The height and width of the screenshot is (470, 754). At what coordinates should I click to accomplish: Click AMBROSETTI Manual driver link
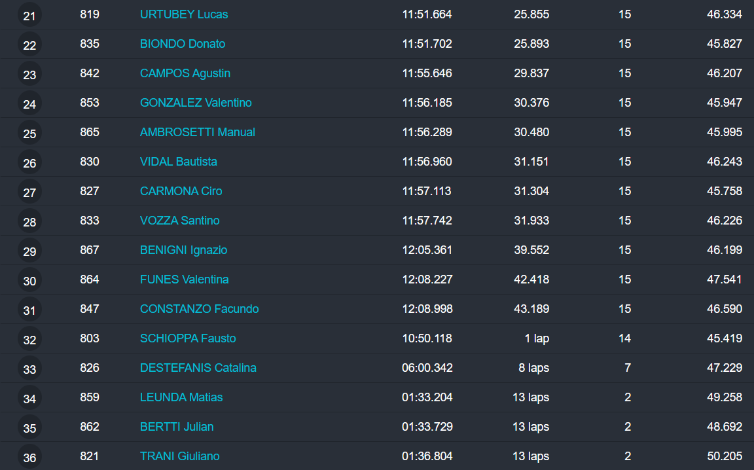198,132
